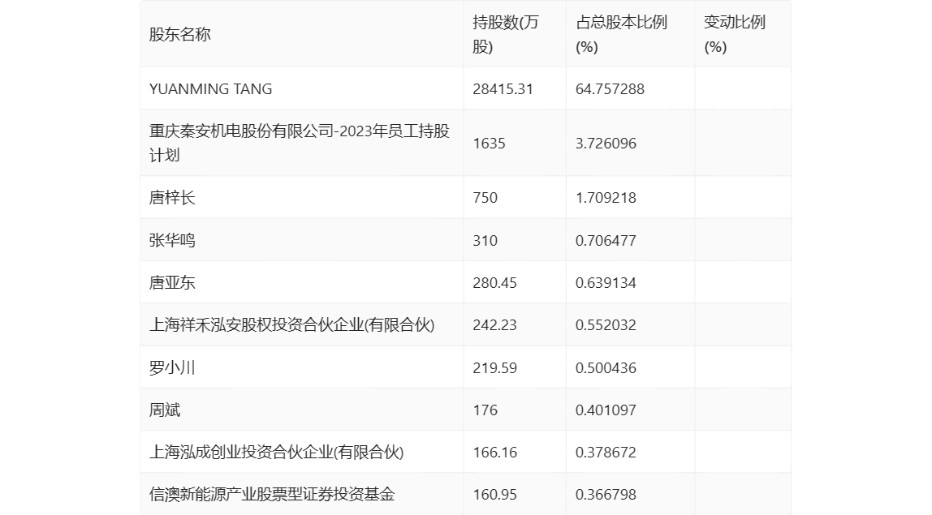This screenshot has height=515, width=932.
Task: Select 重庆秦安机电股份有限公司-2023年员工持股计划 row name
Action: (x=300, y=144)
